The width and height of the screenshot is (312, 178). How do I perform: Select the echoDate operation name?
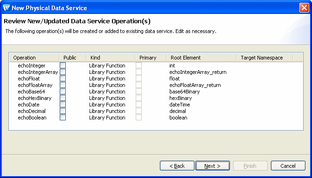[x=28, y=105]
